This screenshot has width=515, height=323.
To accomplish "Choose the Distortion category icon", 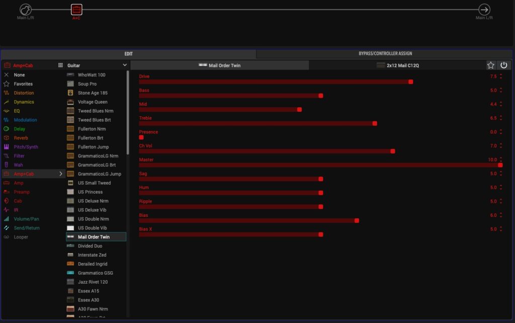I will [x=7, y=93].
